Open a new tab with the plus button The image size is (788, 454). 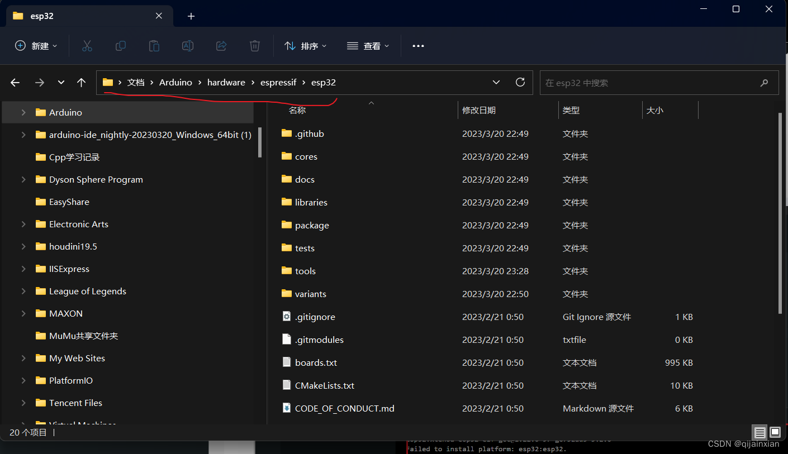[191, 16]
